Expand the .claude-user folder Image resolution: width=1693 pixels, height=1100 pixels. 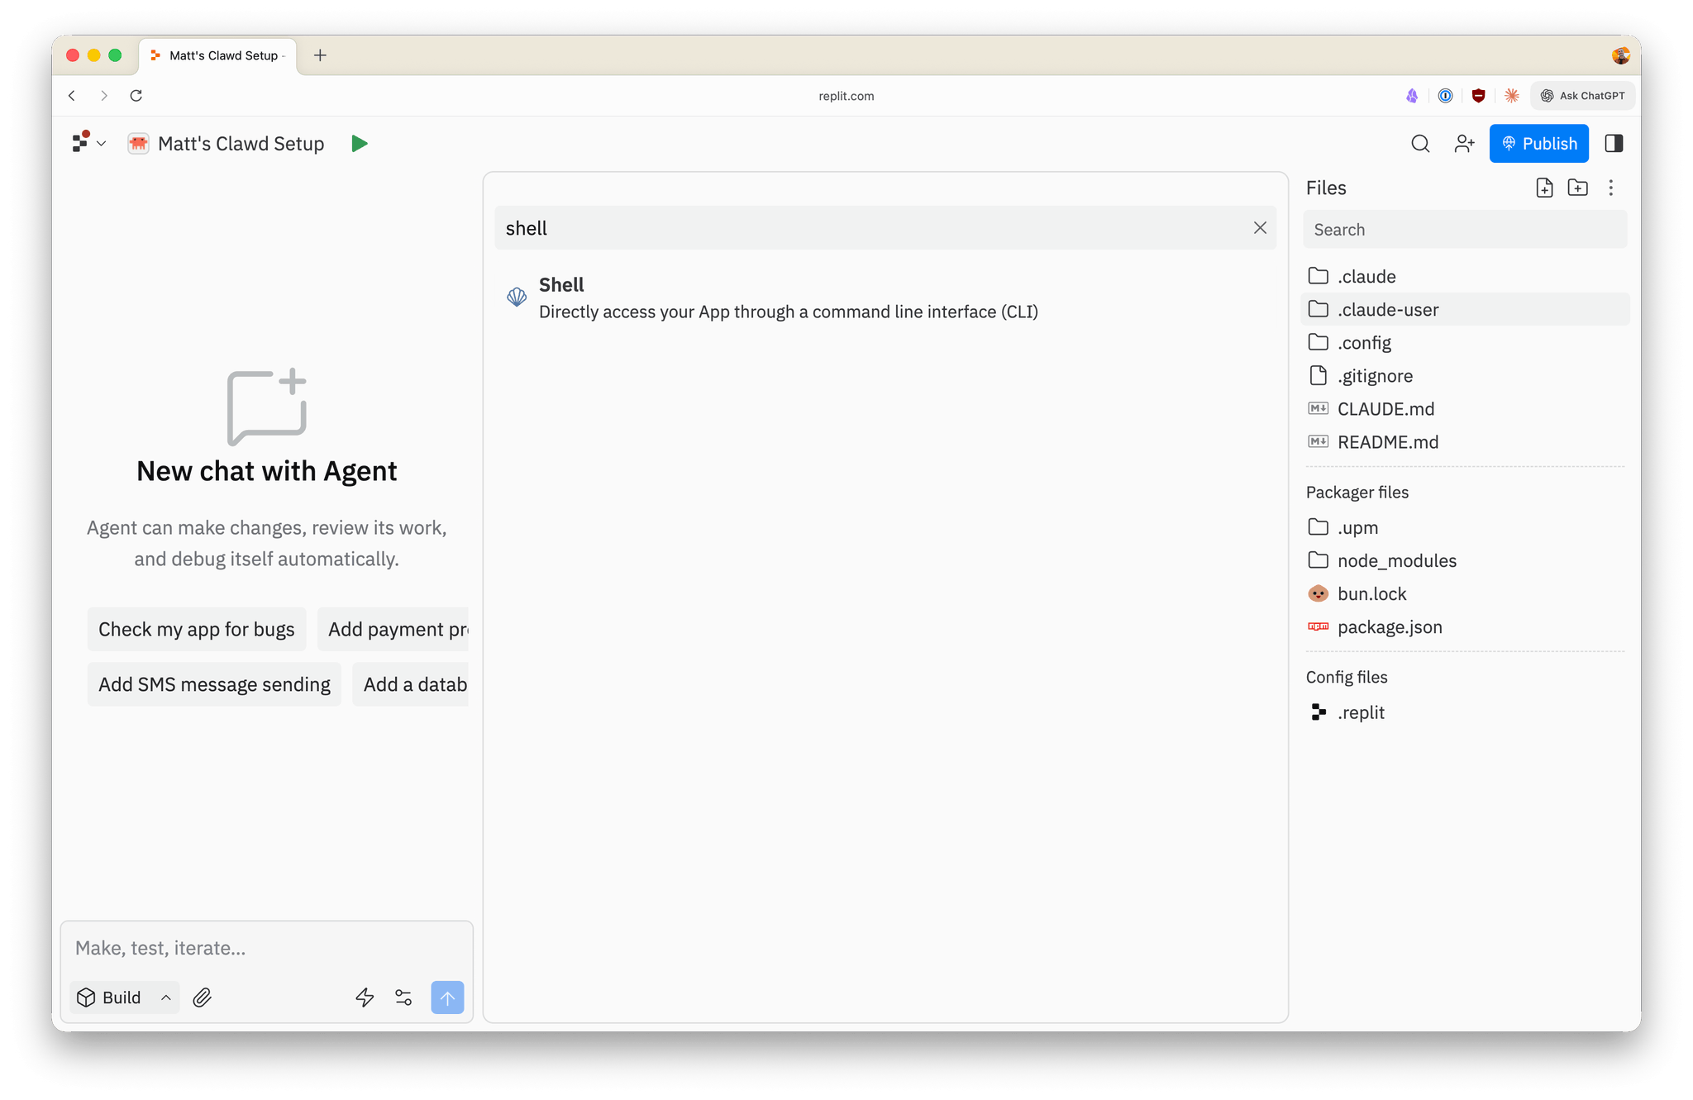click(1465, 309)
